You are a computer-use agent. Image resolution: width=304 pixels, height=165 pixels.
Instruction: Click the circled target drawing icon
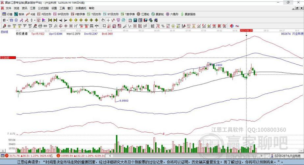[61, 26]
